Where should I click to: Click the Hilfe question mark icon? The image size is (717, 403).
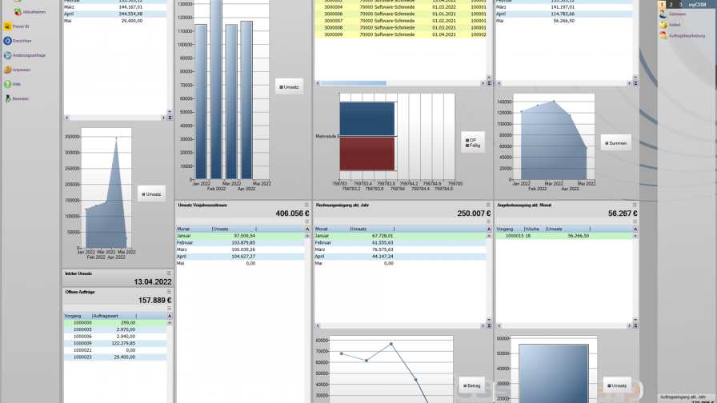(x=7, y=84)
